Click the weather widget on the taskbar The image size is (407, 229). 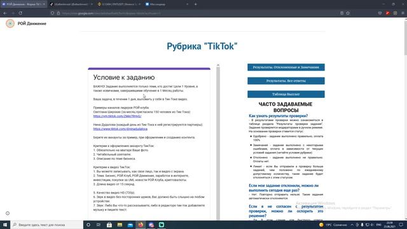[333, 225]
